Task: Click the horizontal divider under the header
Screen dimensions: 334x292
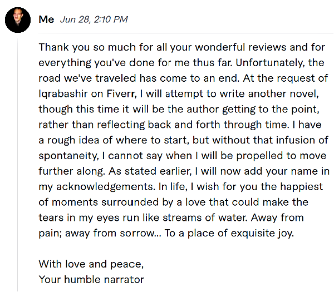Action: pos(186,33)
